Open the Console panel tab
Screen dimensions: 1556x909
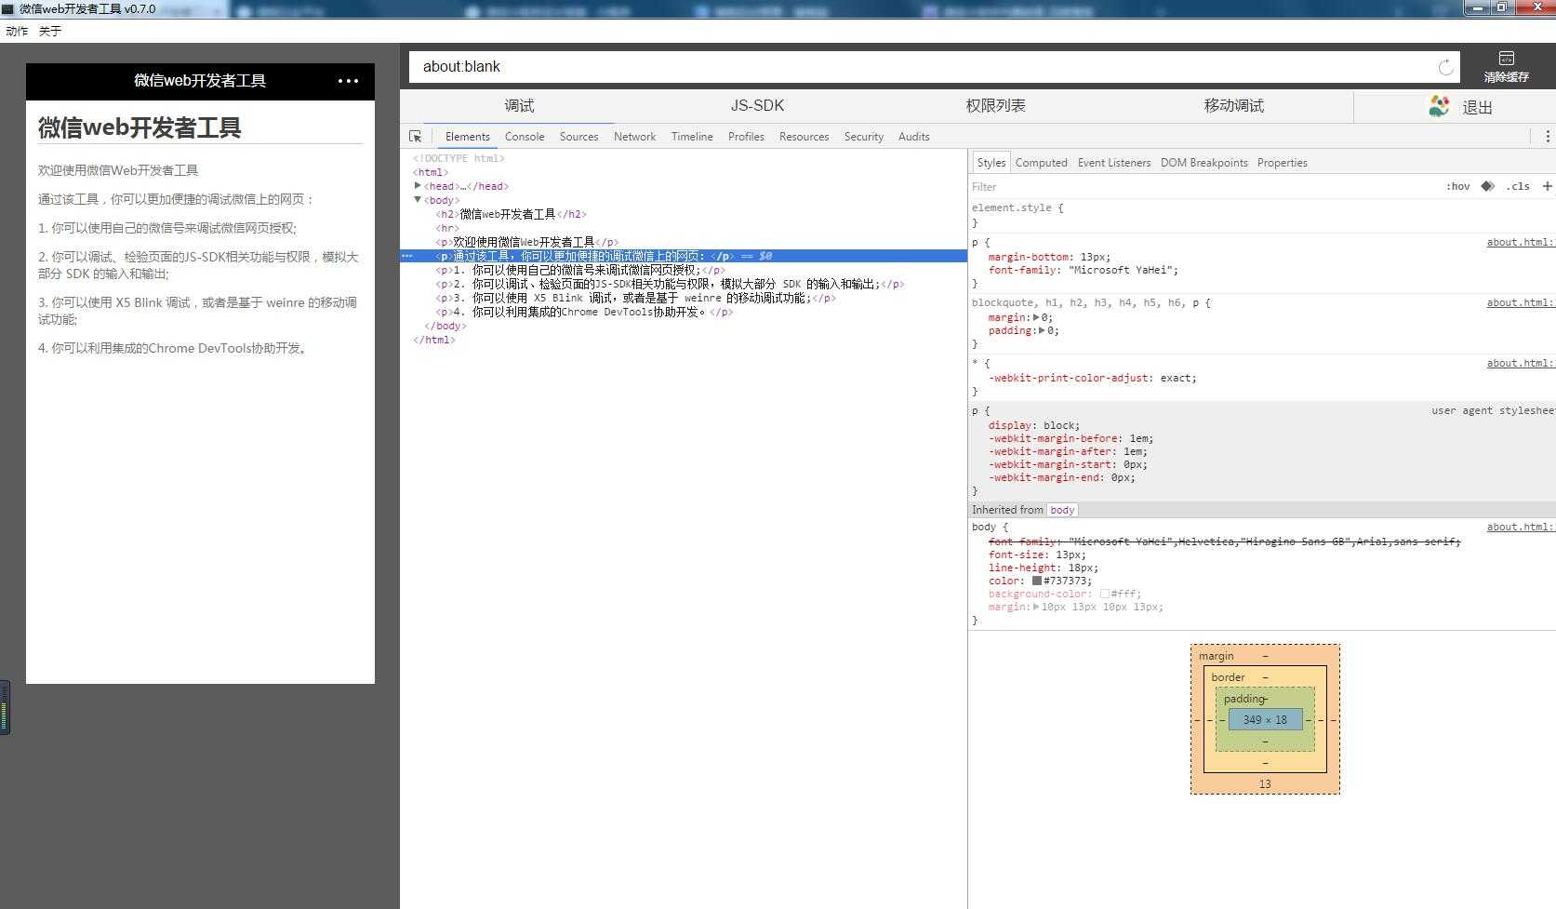click(525, 137)
